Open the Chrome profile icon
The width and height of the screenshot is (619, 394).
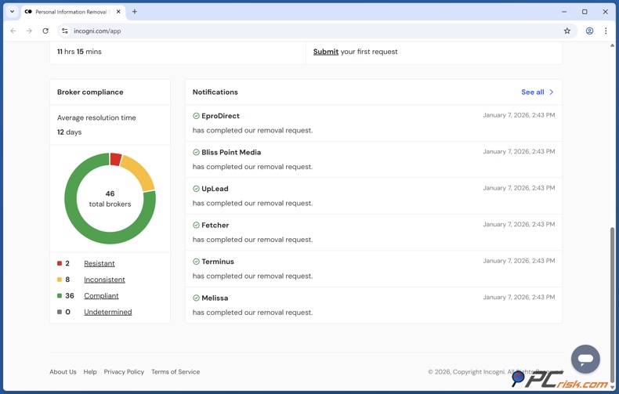pos(589,31)
